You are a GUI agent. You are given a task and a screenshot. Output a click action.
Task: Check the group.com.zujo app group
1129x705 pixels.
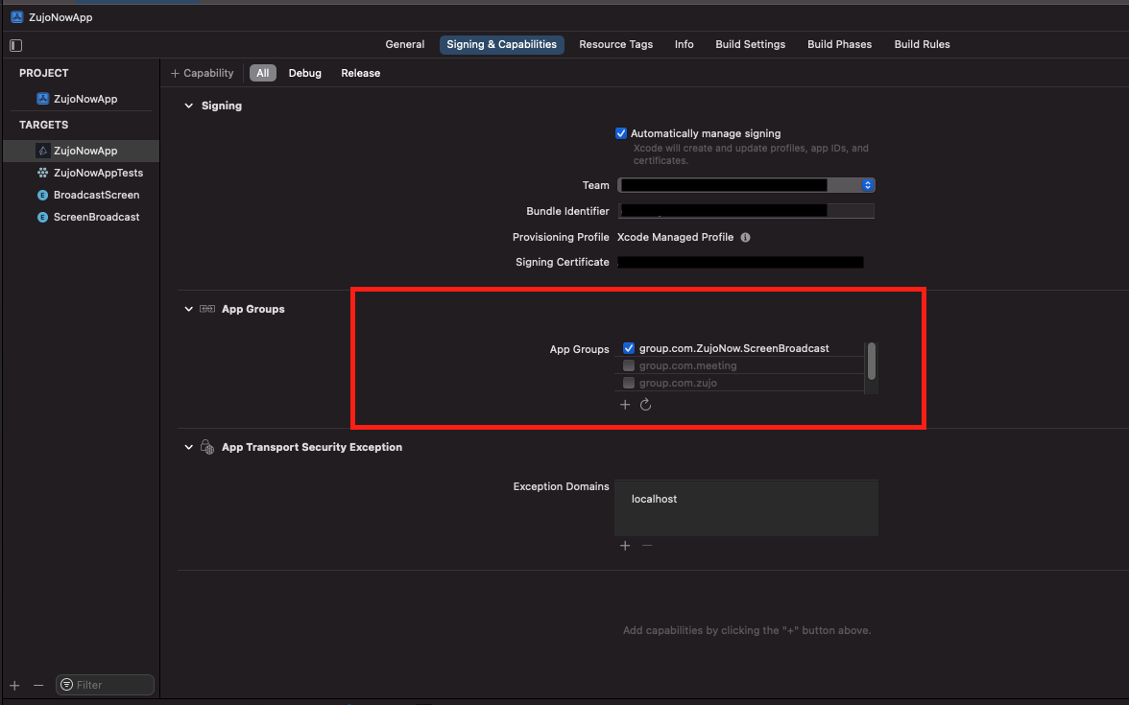[x=629, y=383]
